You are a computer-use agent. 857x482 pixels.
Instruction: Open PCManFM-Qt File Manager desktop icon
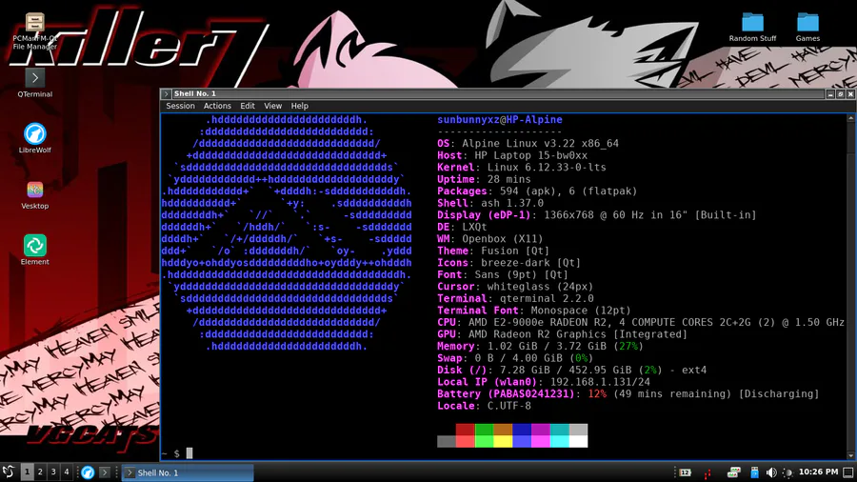(x=34, y=30)
